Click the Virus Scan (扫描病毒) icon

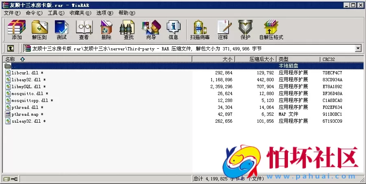pos(200,30)
